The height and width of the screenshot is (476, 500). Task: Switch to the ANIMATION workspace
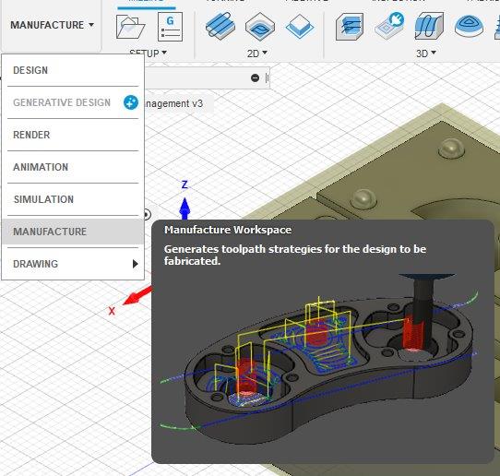click(x=73, y=167)
